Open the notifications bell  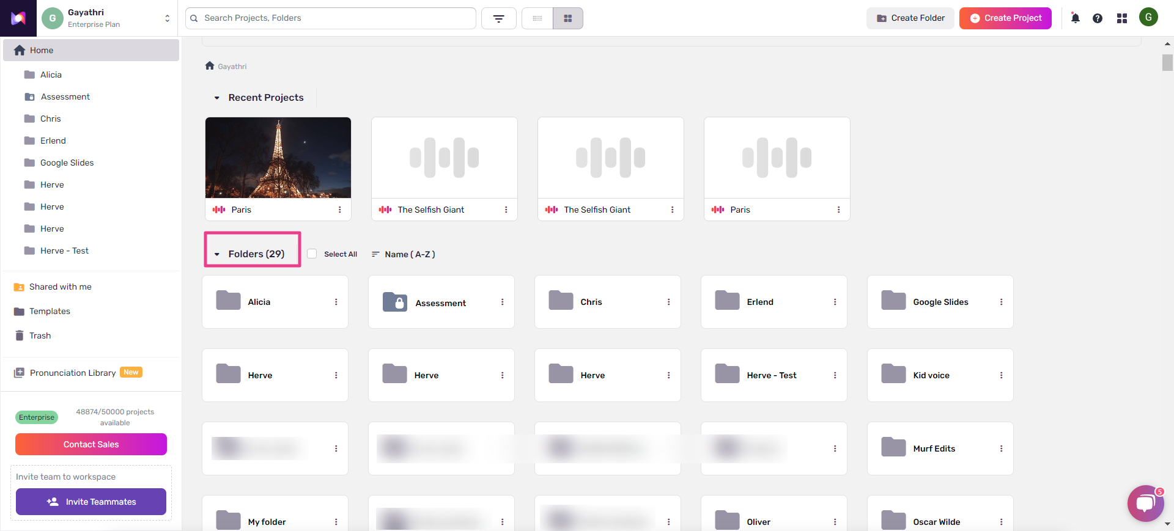[x=1076, y=18]
